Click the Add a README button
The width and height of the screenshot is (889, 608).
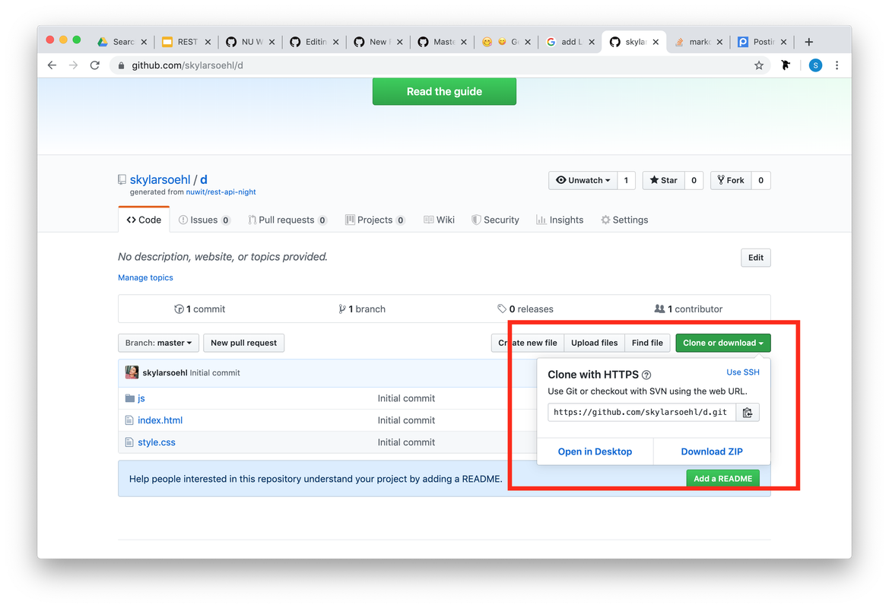723,479
